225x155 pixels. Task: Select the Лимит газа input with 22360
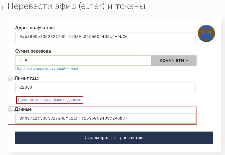(105, 88)
